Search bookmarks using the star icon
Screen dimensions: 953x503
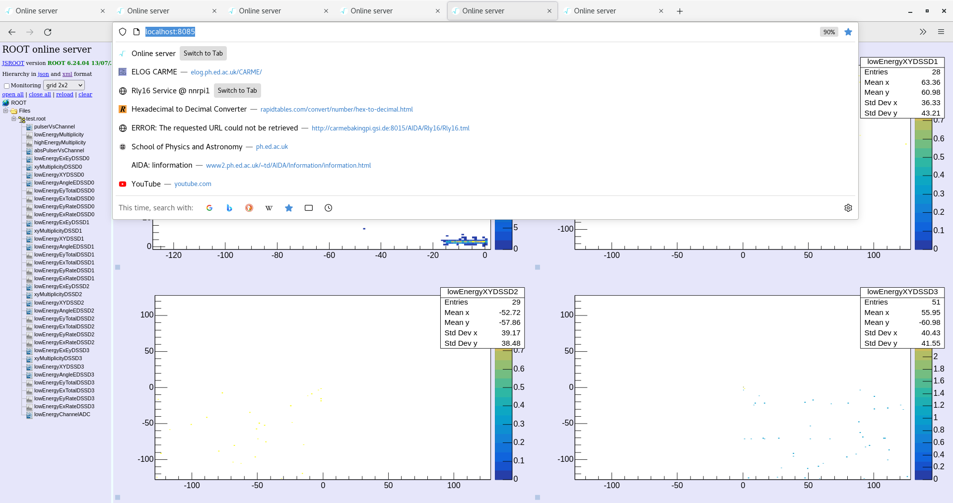coord(288,208)
